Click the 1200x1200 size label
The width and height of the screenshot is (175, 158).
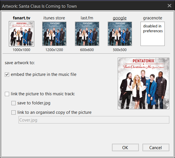(x=54, y=50)
